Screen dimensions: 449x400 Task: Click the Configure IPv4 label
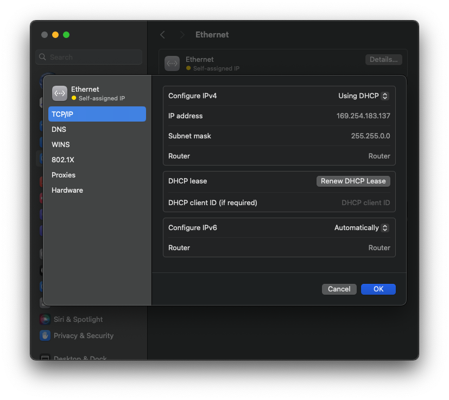click(192, 96)
